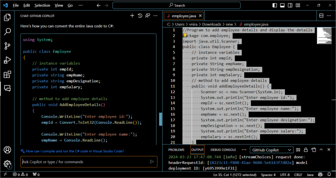Focus the Ask Copilot input field

pyautogui.click(x=83, y=162)
